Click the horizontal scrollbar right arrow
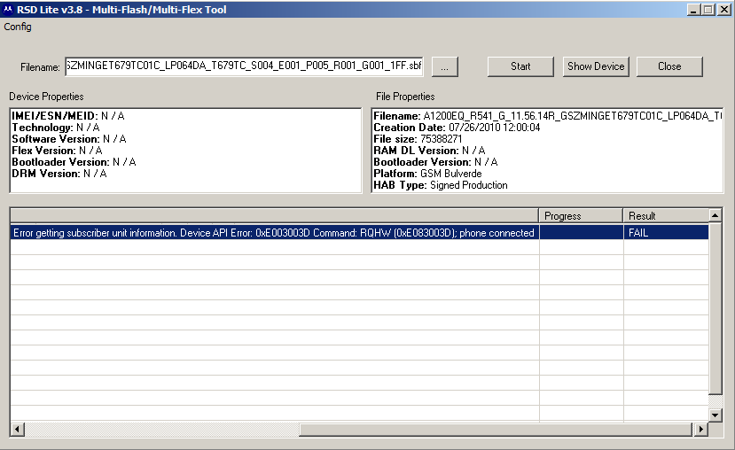The width and height of the screenshot is (735, 450). pos(700,429)
